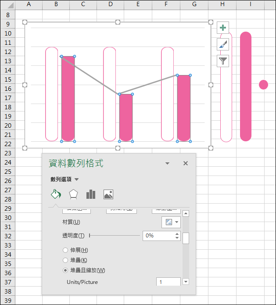Click 資料數列格式 pane title
Image resolution: width=276 pixels, height=305 pixels.
76,163
